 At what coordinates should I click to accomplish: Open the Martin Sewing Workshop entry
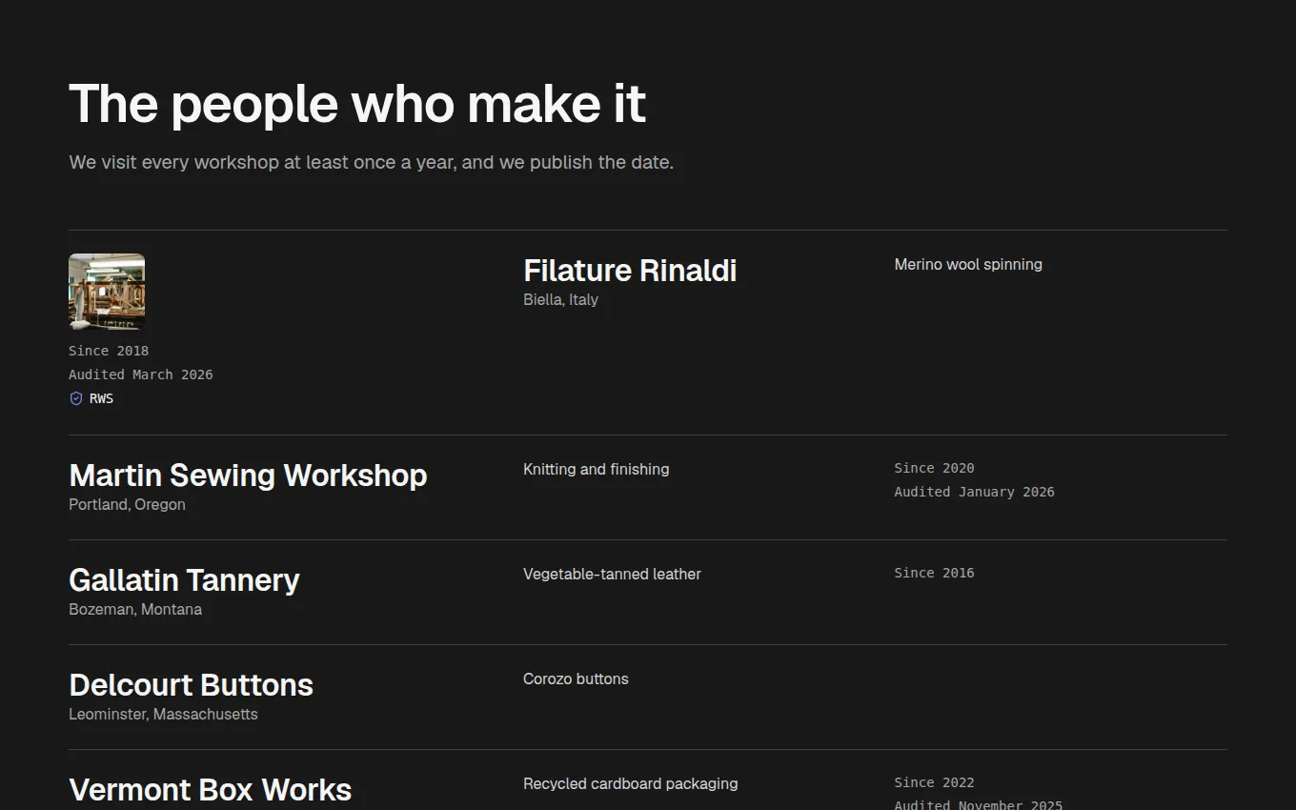click(248, 476)
